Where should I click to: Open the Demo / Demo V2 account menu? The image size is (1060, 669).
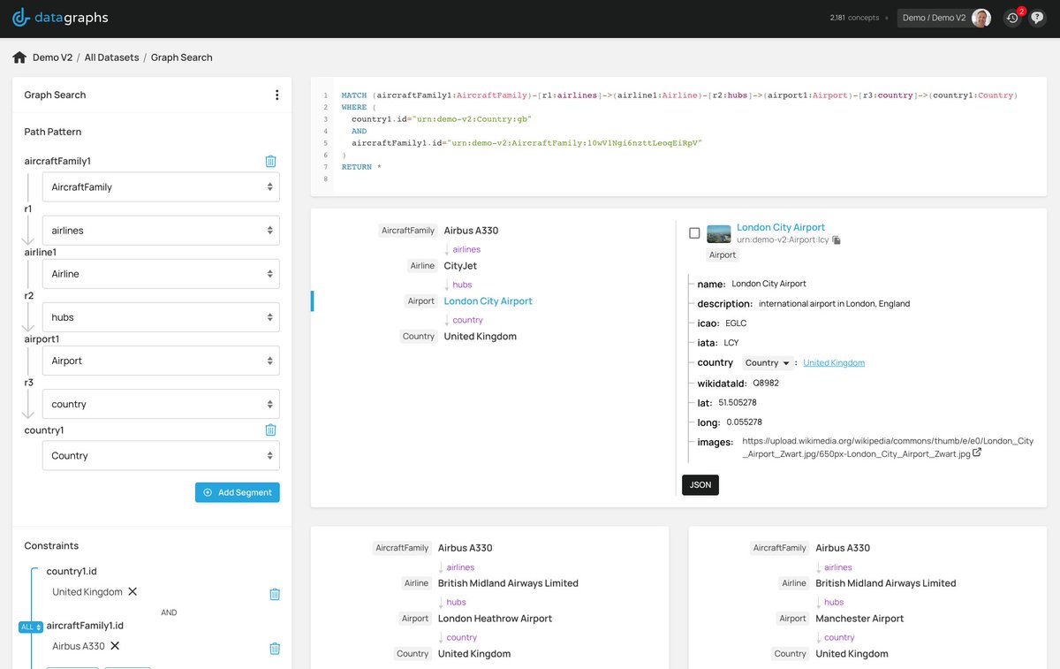pos(945,18)
